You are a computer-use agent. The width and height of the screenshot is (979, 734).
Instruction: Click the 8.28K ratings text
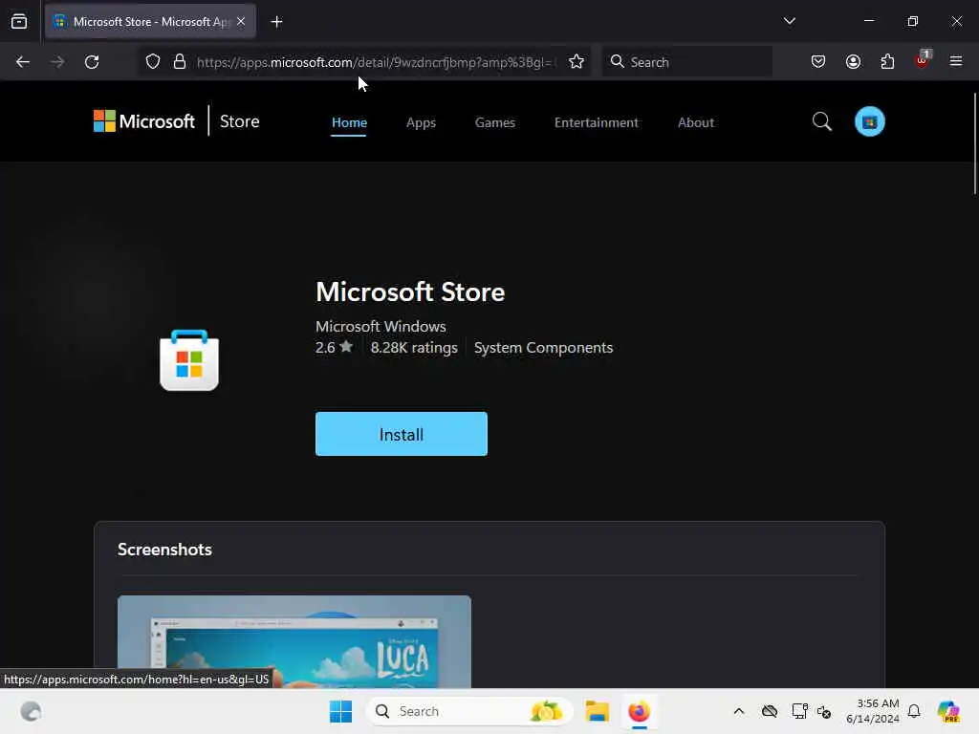point(414,348)
